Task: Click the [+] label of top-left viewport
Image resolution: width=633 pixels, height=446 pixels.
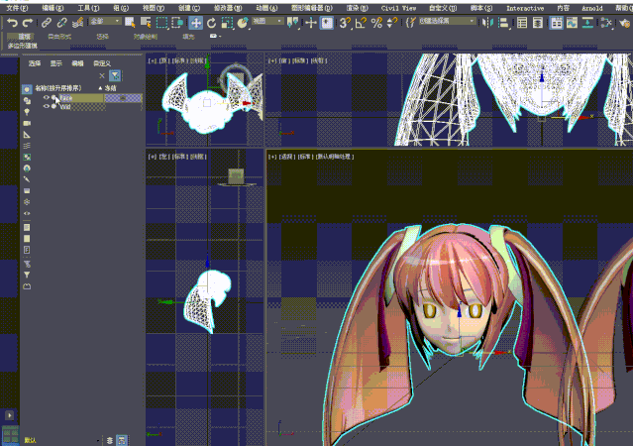Action: 153,61
